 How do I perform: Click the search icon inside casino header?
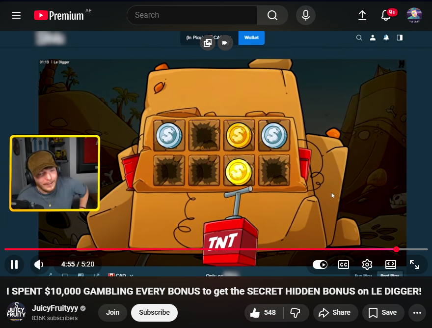359,37
